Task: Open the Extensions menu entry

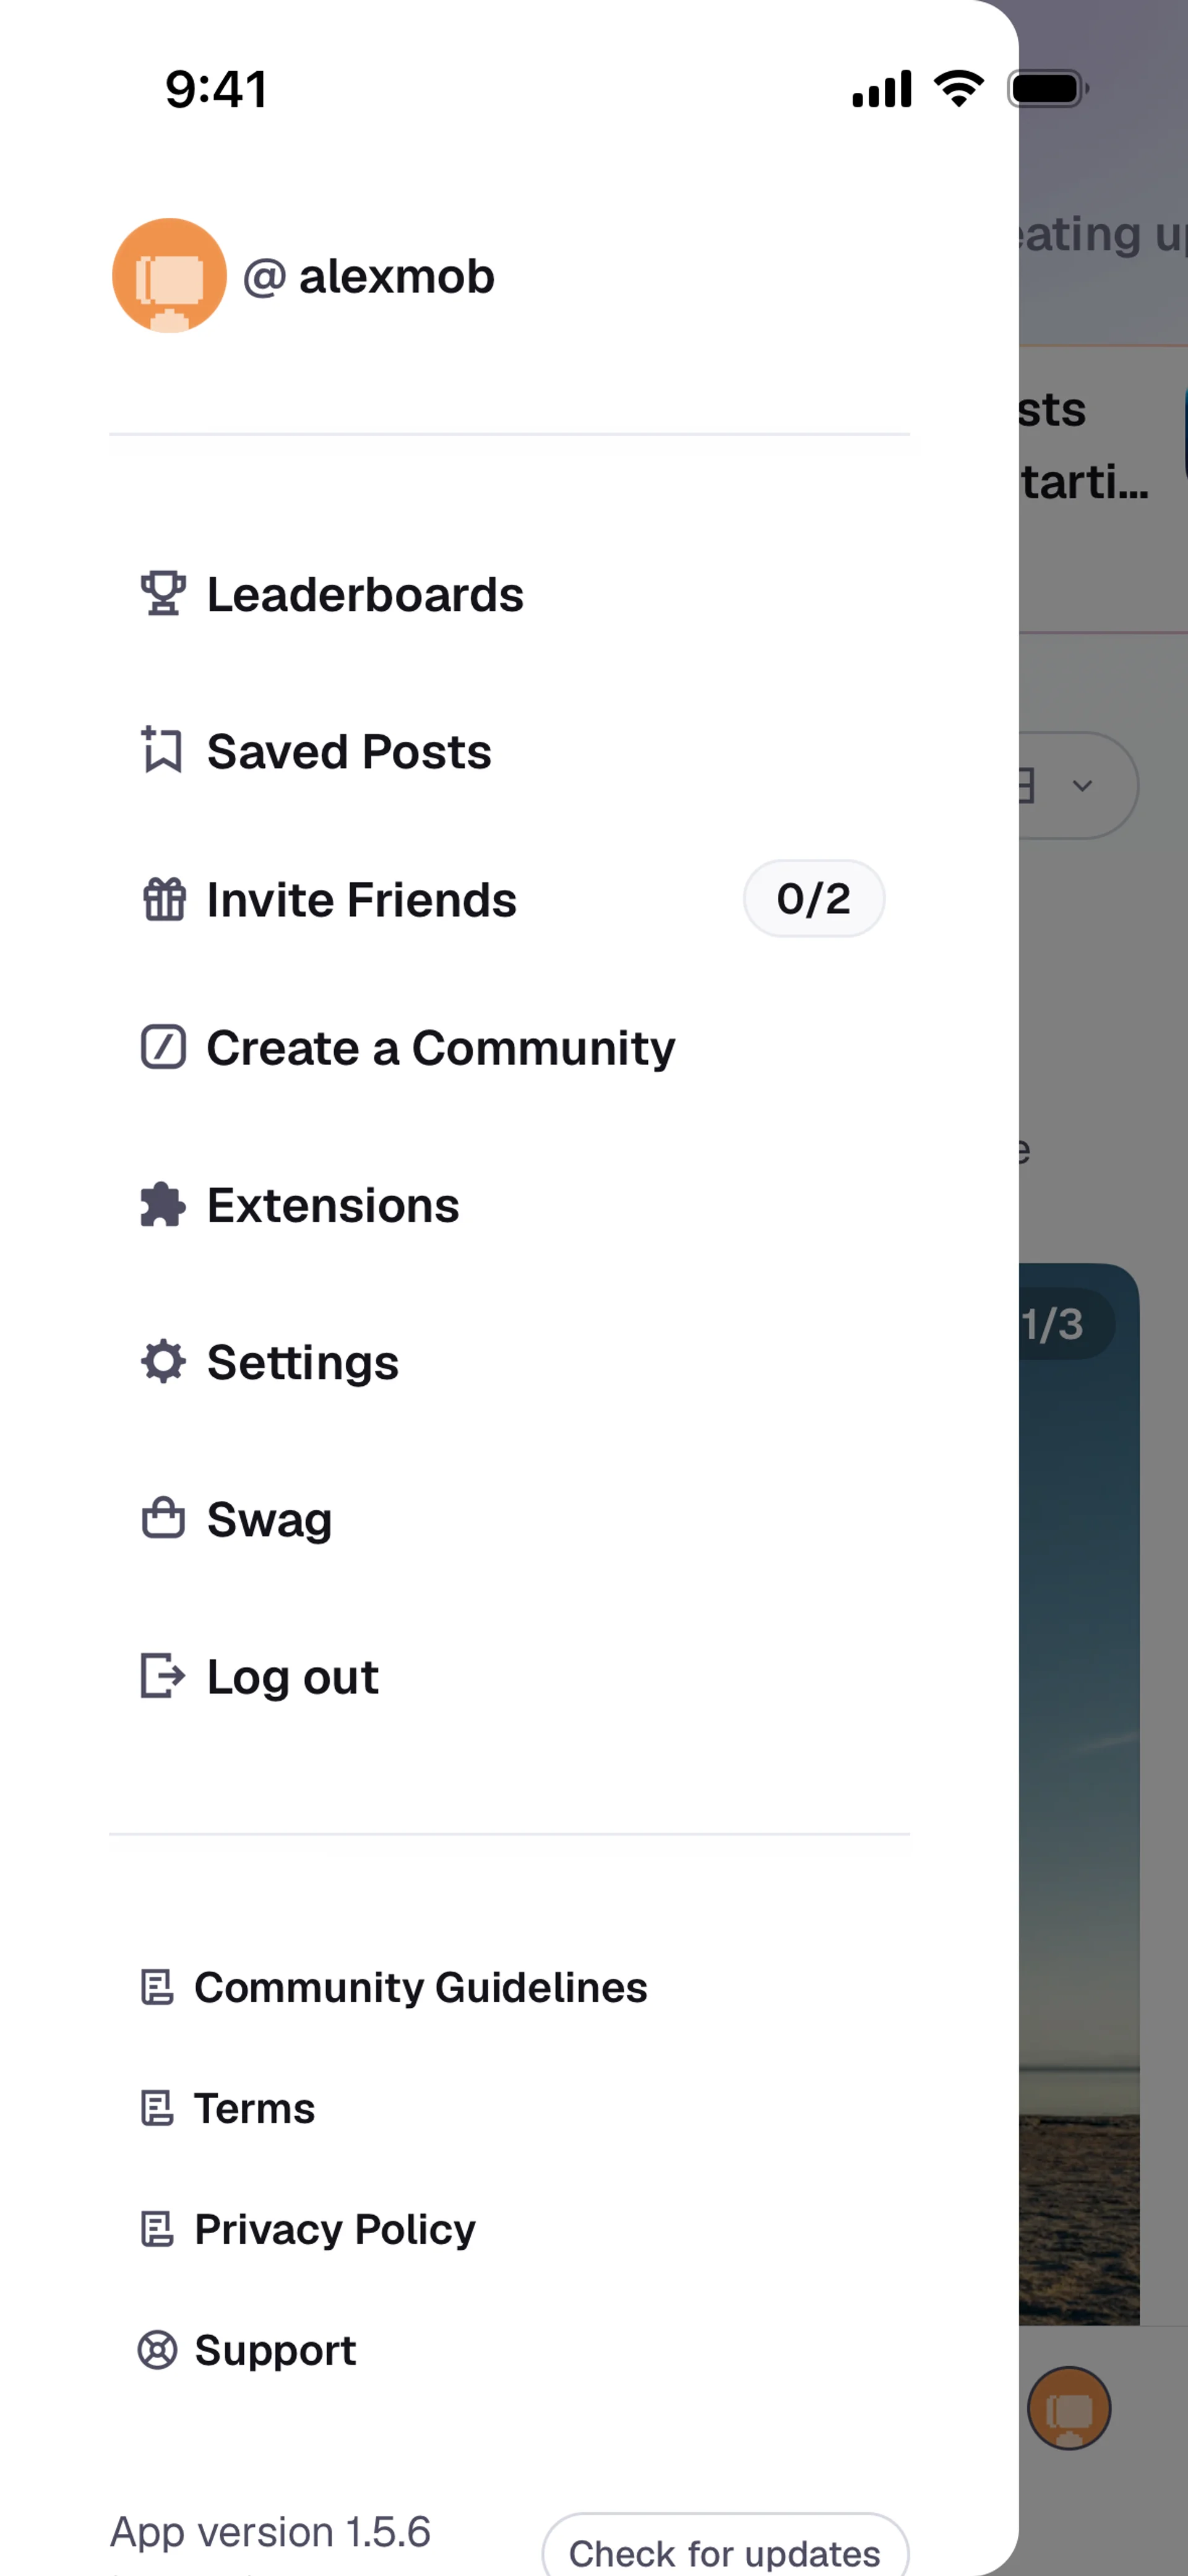Action: 333,1206
